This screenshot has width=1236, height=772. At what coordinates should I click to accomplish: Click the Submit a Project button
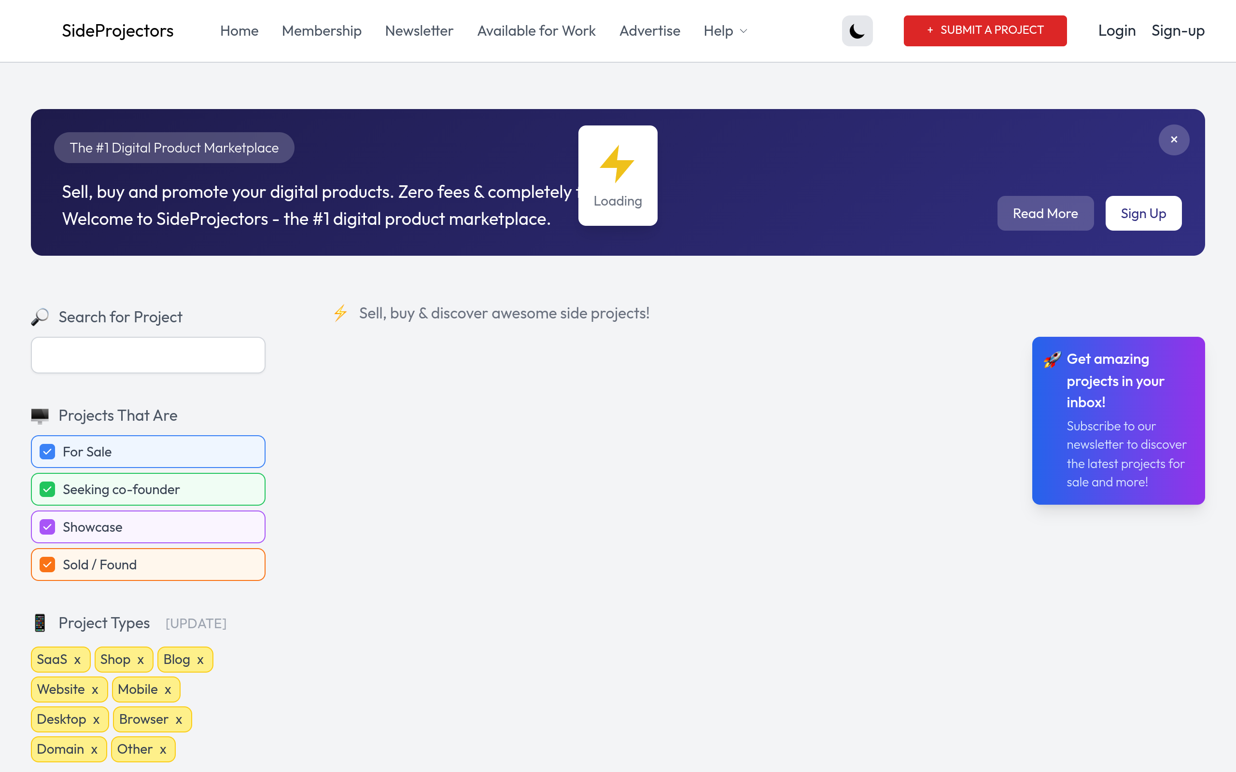pyautogui.click(x=985, y=30)
